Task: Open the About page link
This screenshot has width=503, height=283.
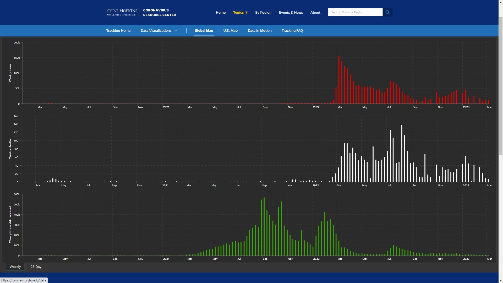Action: (x=315, y=12)
